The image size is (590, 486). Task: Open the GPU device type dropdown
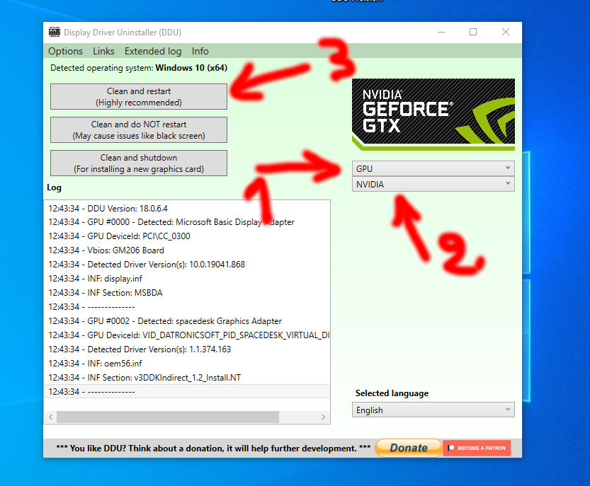(433, 168)
